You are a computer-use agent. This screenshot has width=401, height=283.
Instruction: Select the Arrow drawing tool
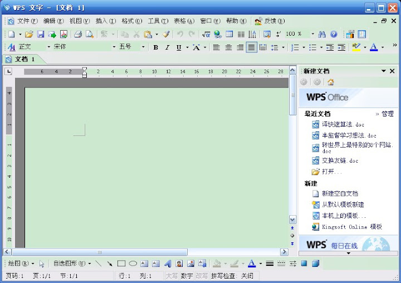click(110, 264)
